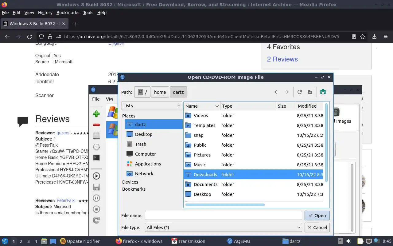The height and width of the screenshot is (246, 393).
Task: Click the dartz path button
Action: [x=178, y=92]
